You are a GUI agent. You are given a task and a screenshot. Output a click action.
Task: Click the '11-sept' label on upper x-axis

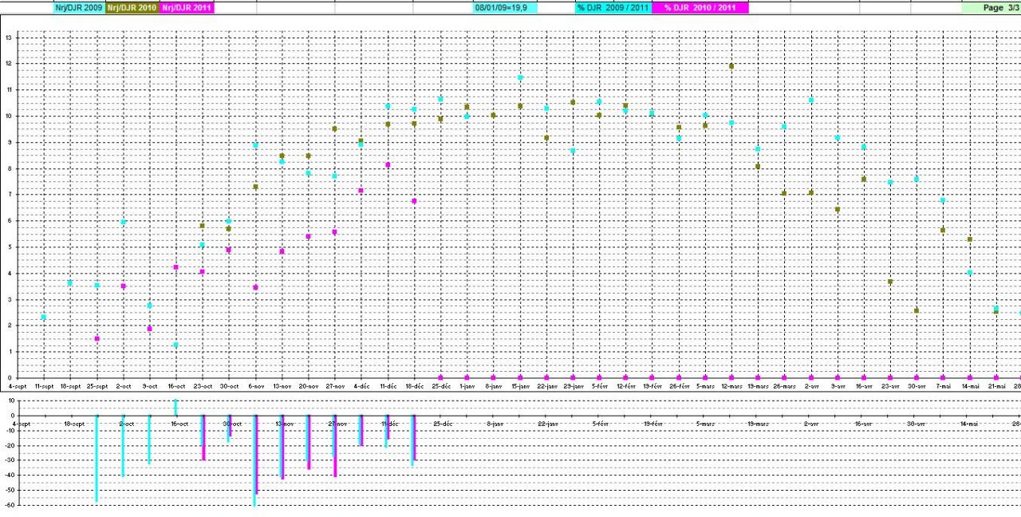[44, 385]
